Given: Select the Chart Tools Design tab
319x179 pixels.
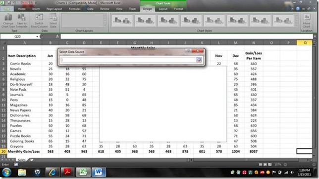Looking at the screenshot, I should point(148,9).
